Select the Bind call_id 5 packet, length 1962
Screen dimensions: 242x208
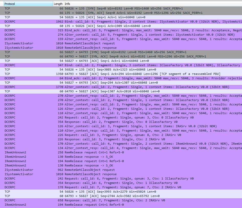121,22
